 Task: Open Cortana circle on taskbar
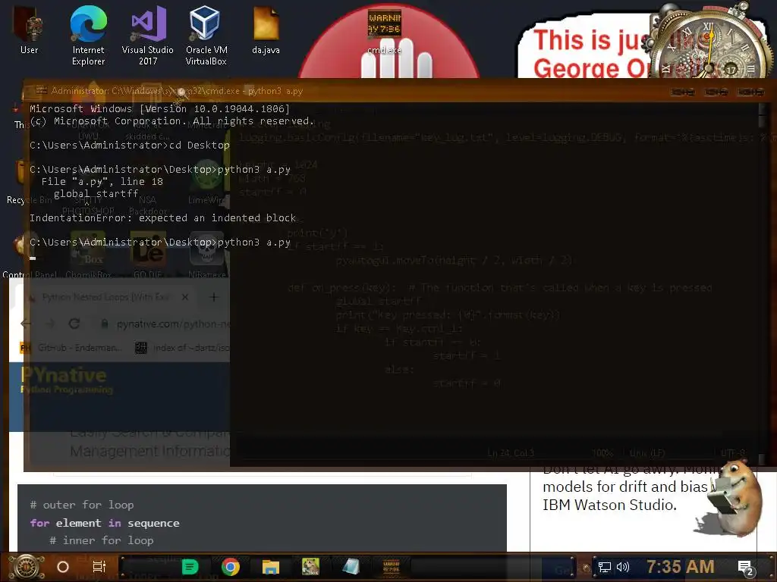pyautogui.click(x=63, y=567)
